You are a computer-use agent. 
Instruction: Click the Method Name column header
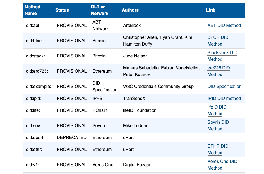tap(32, 10)
